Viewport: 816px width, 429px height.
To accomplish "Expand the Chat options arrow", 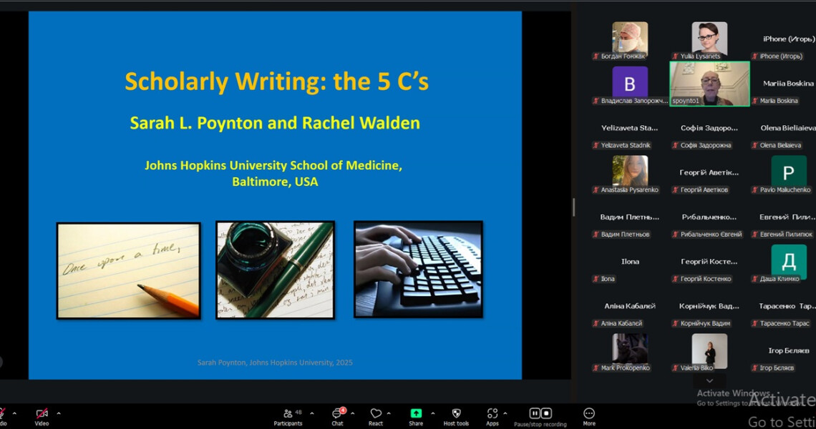I will coord(354,413).
